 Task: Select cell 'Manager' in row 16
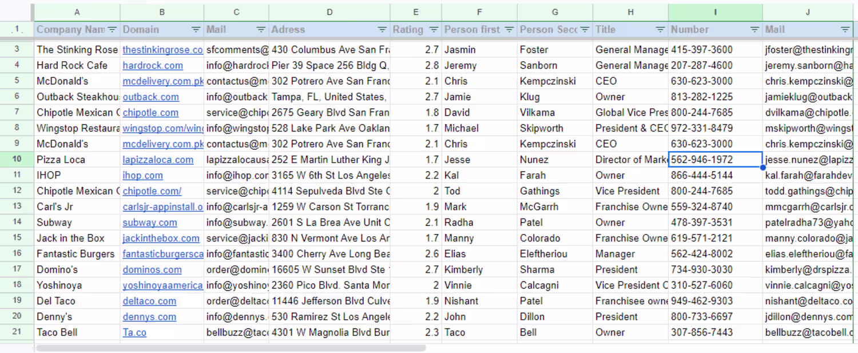[x=631, y=254]
